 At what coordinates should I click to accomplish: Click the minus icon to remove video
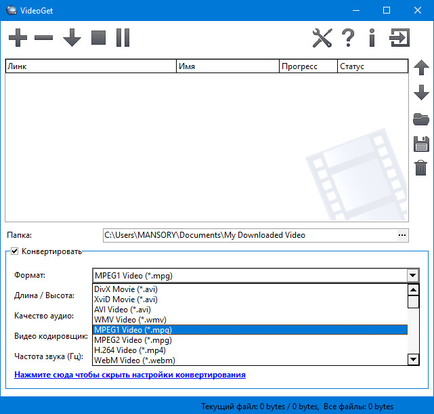(x=43, y=38)
